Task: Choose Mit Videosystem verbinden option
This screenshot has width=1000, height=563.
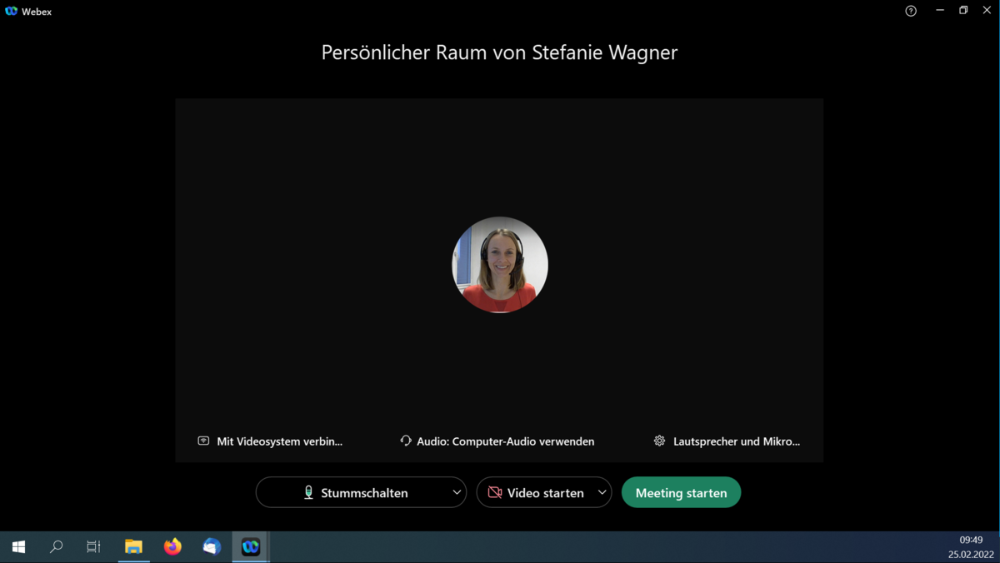Action: click(270, 441)
